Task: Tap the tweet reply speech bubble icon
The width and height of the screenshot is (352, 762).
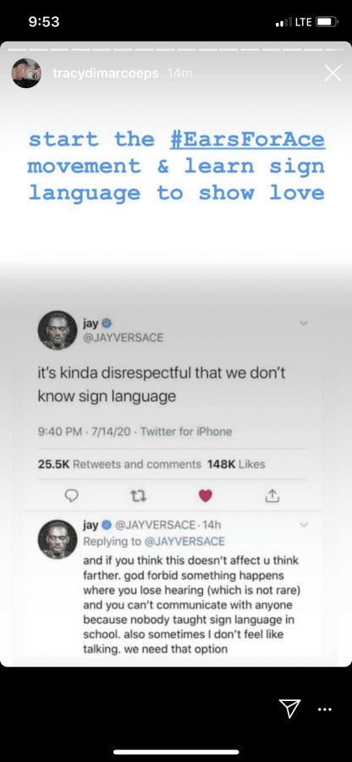Action: pos(71,495)
